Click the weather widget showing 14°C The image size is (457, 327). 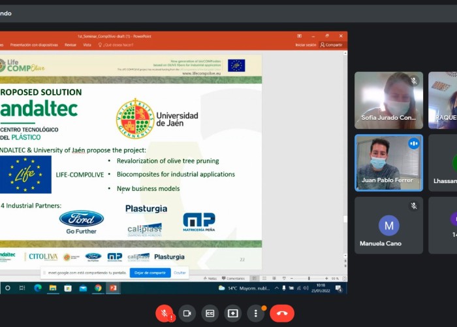pyautogui.click(x=244, y=288)
